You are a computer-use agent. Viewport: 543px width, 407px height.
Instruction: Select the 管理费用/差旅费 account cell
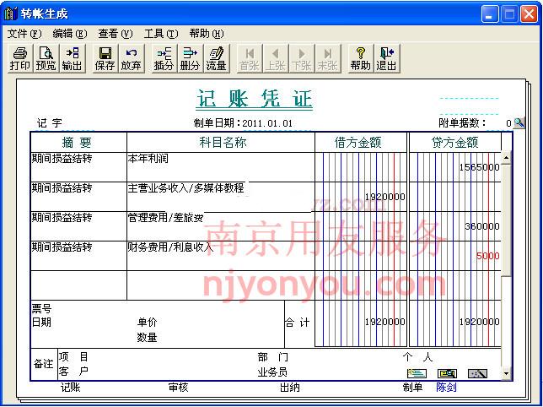coord(219,218)
